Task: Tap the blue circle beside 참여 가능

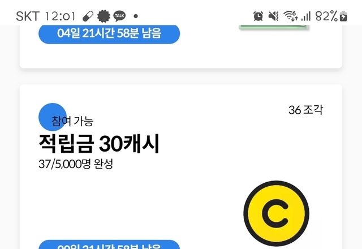Action: pyautogui.click(x=53, y=117)
